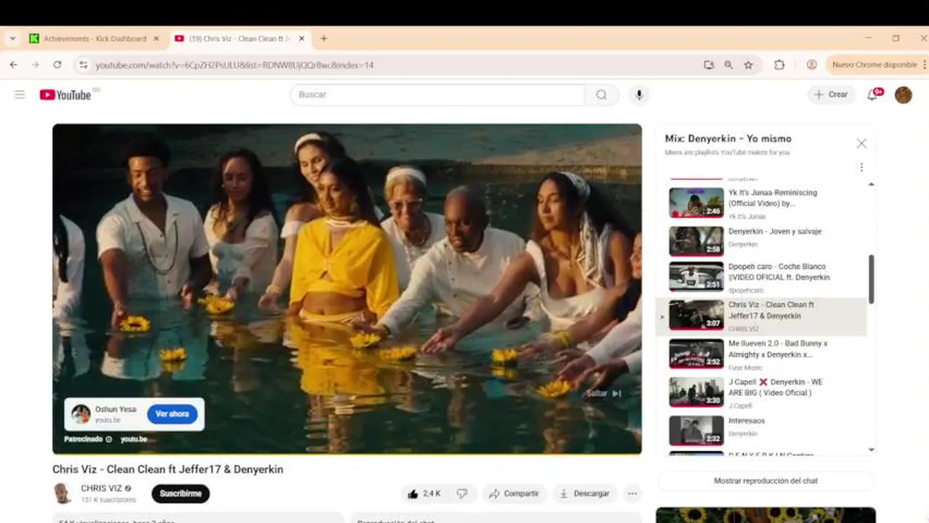This screenshot has height=523, width=929.
Task: Click the Suscribirme button
Action: pos(180,494)
